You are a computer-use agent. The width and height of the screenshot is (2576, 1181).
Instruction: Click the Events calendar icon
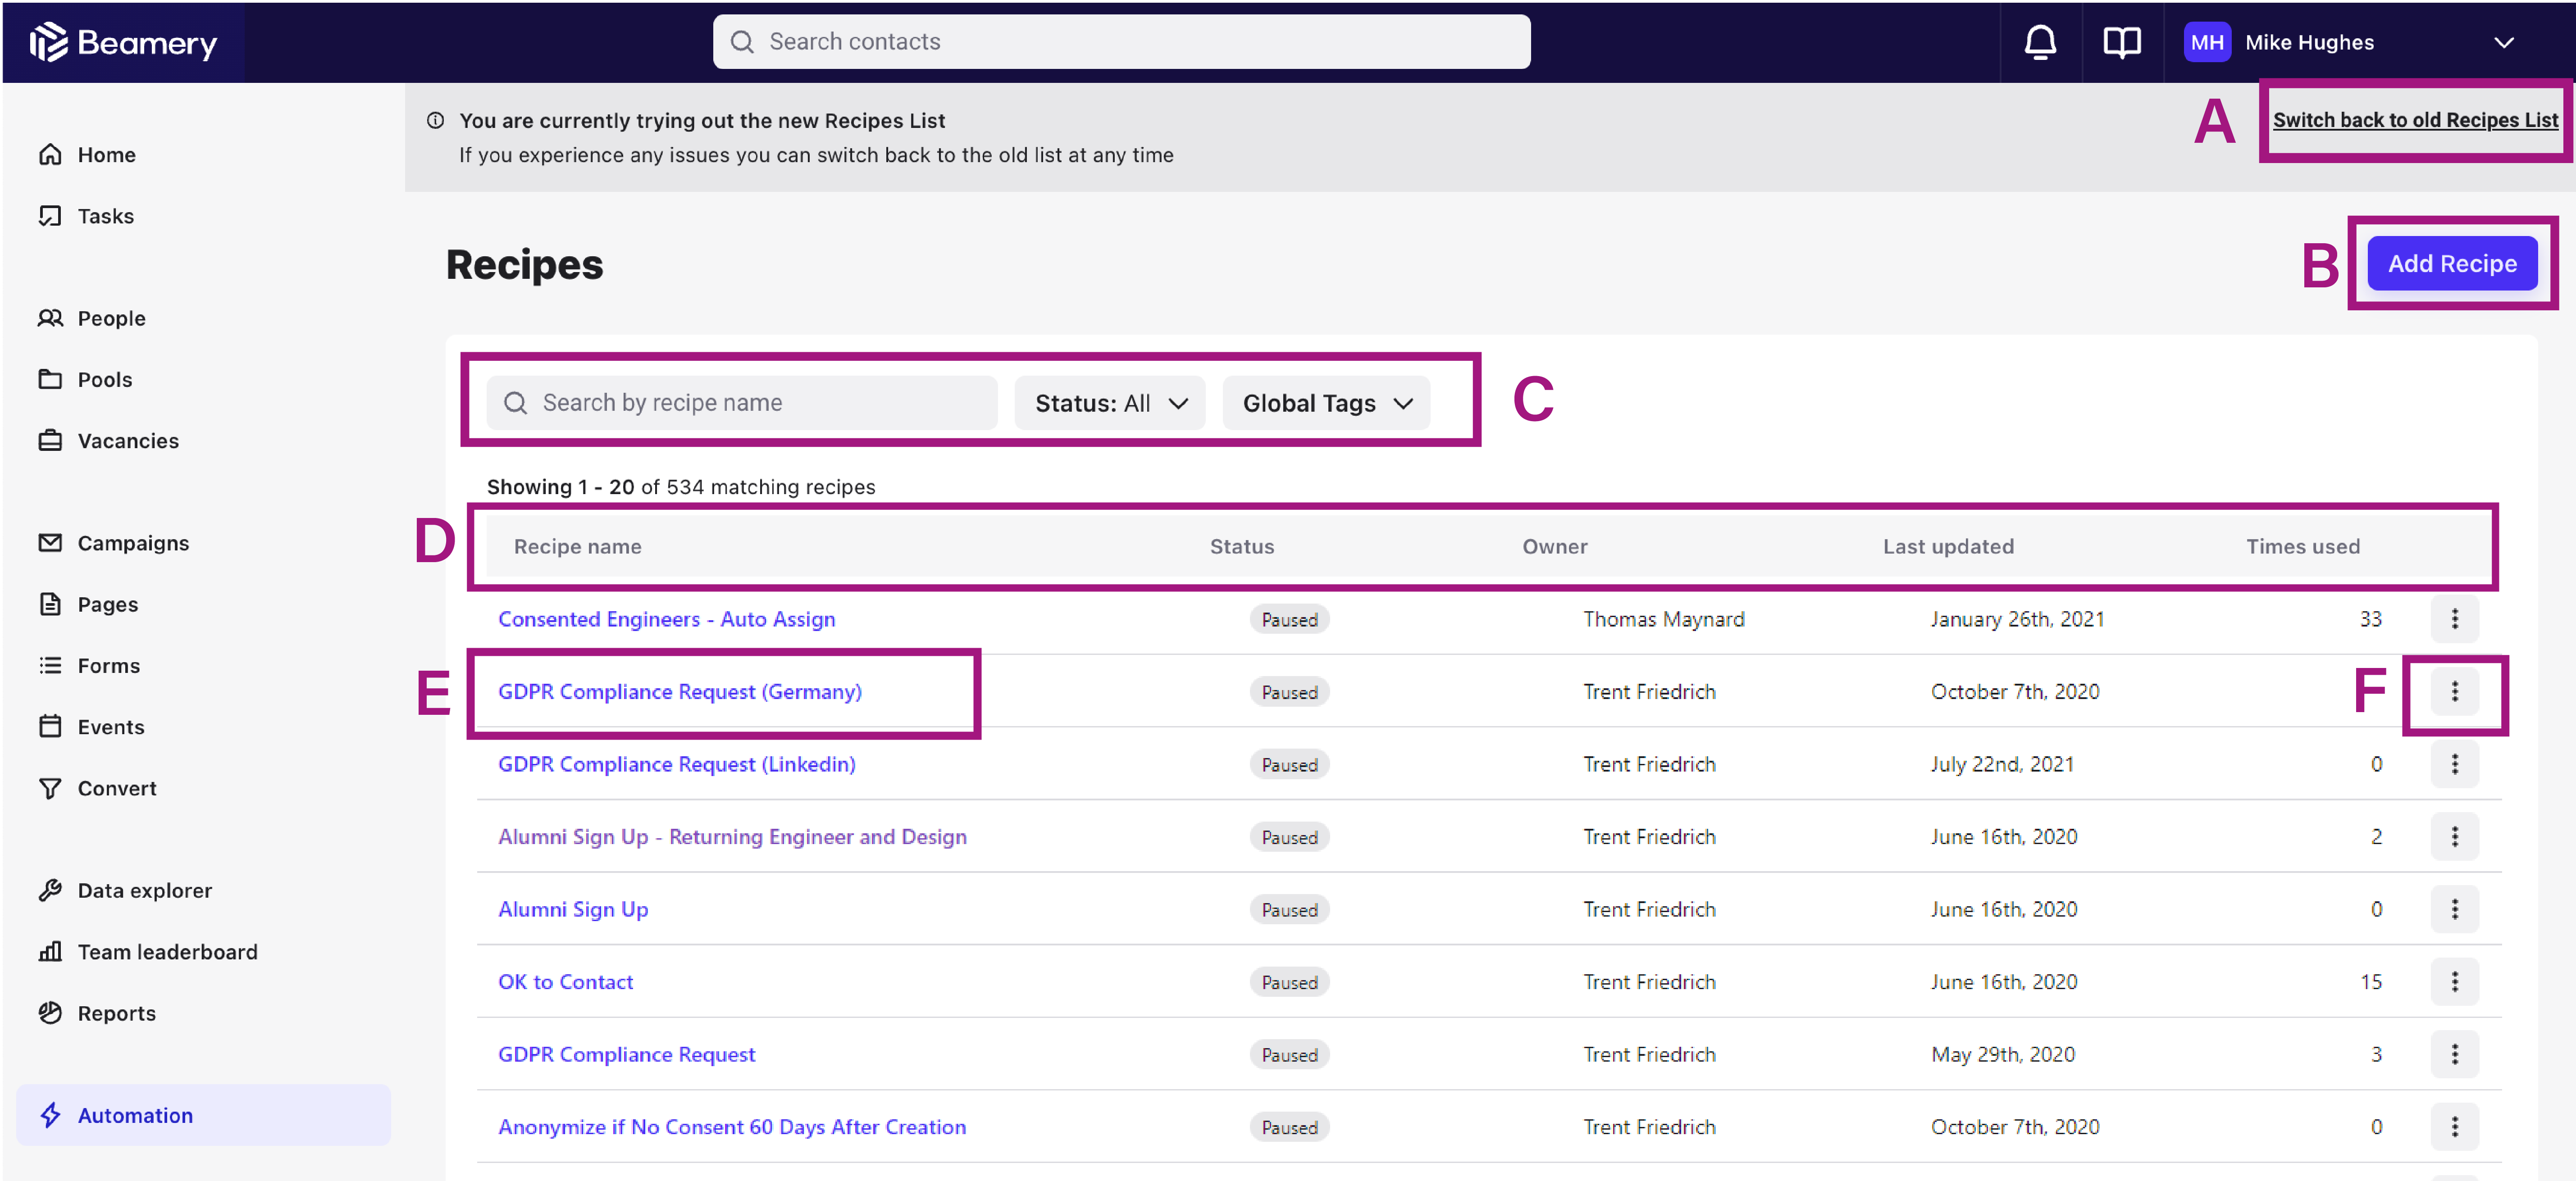pos(50,726)
